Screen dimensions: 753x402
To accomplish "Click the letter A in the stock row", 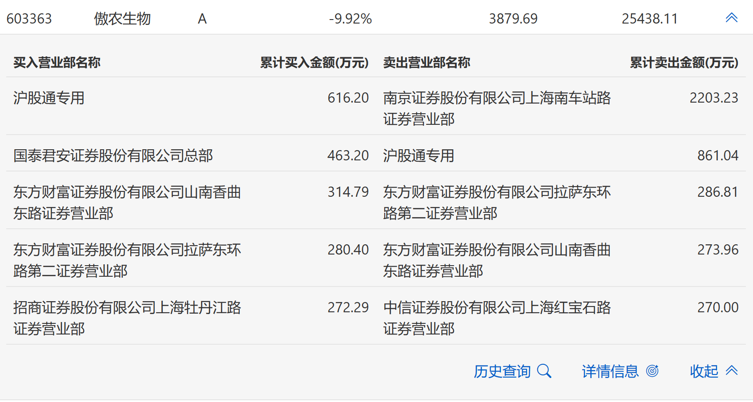I will [202, 19].
